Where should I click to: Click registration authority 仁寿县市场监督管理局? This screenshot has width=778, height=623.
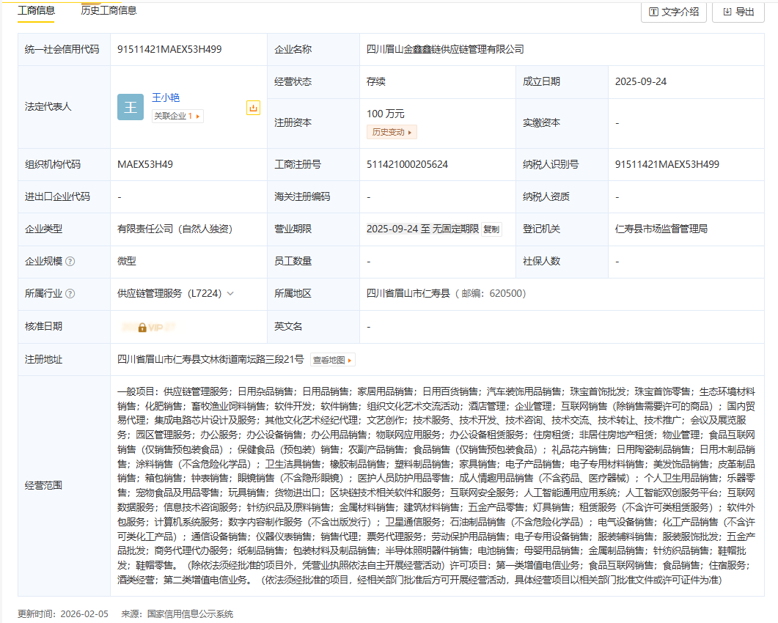tap(661, 229)
